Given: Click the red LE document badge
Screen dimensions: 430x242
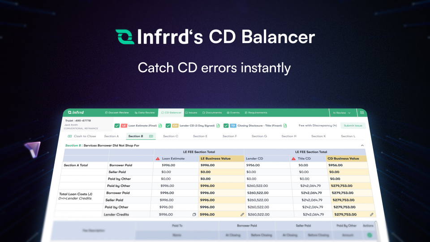Looking at the screenshot, I should point(124,125).
